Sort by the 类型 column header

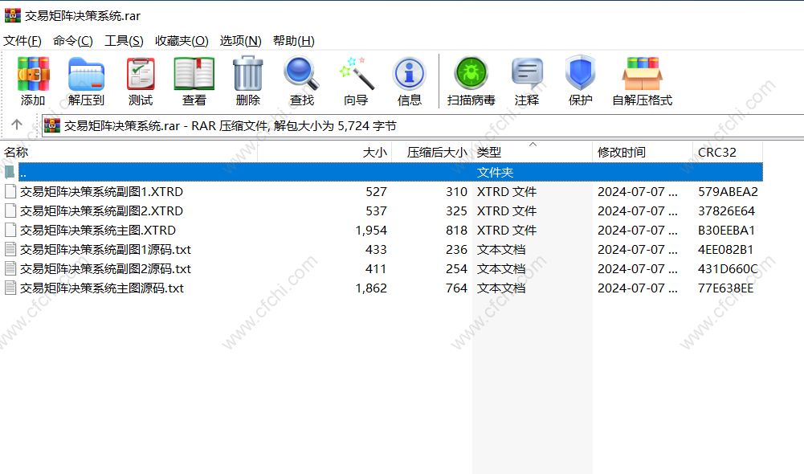click(x=533, y=153)
